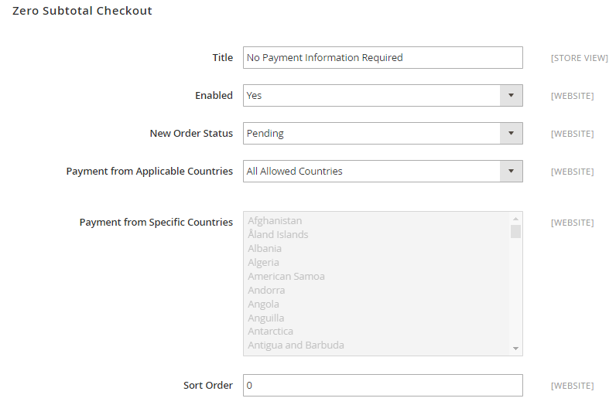
Task: Click the Title field label
Action: point(223,58)
